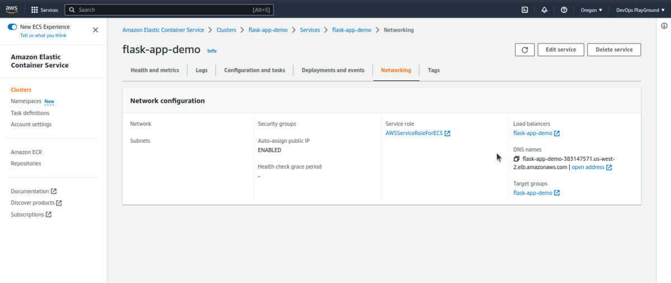Switch to the Health and metrics tab
Viewport: 671px width, 283px height.
pos(155,70)
